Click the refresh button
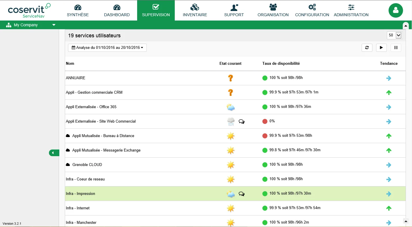The image size is (412, 227). pos(367,47)
